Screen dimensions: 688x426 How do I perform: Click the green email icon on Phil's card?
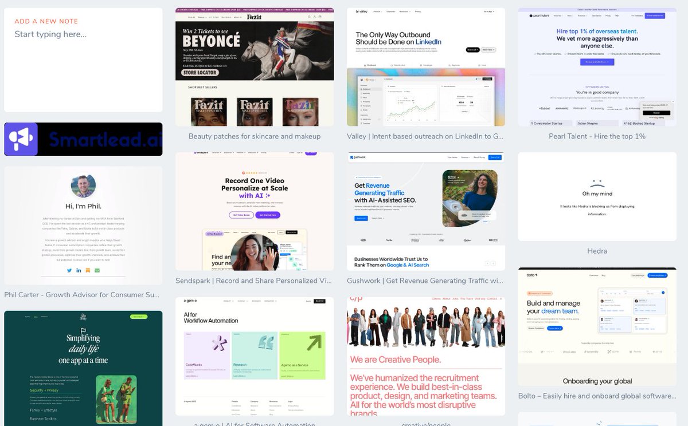click(x=97, y=270)
